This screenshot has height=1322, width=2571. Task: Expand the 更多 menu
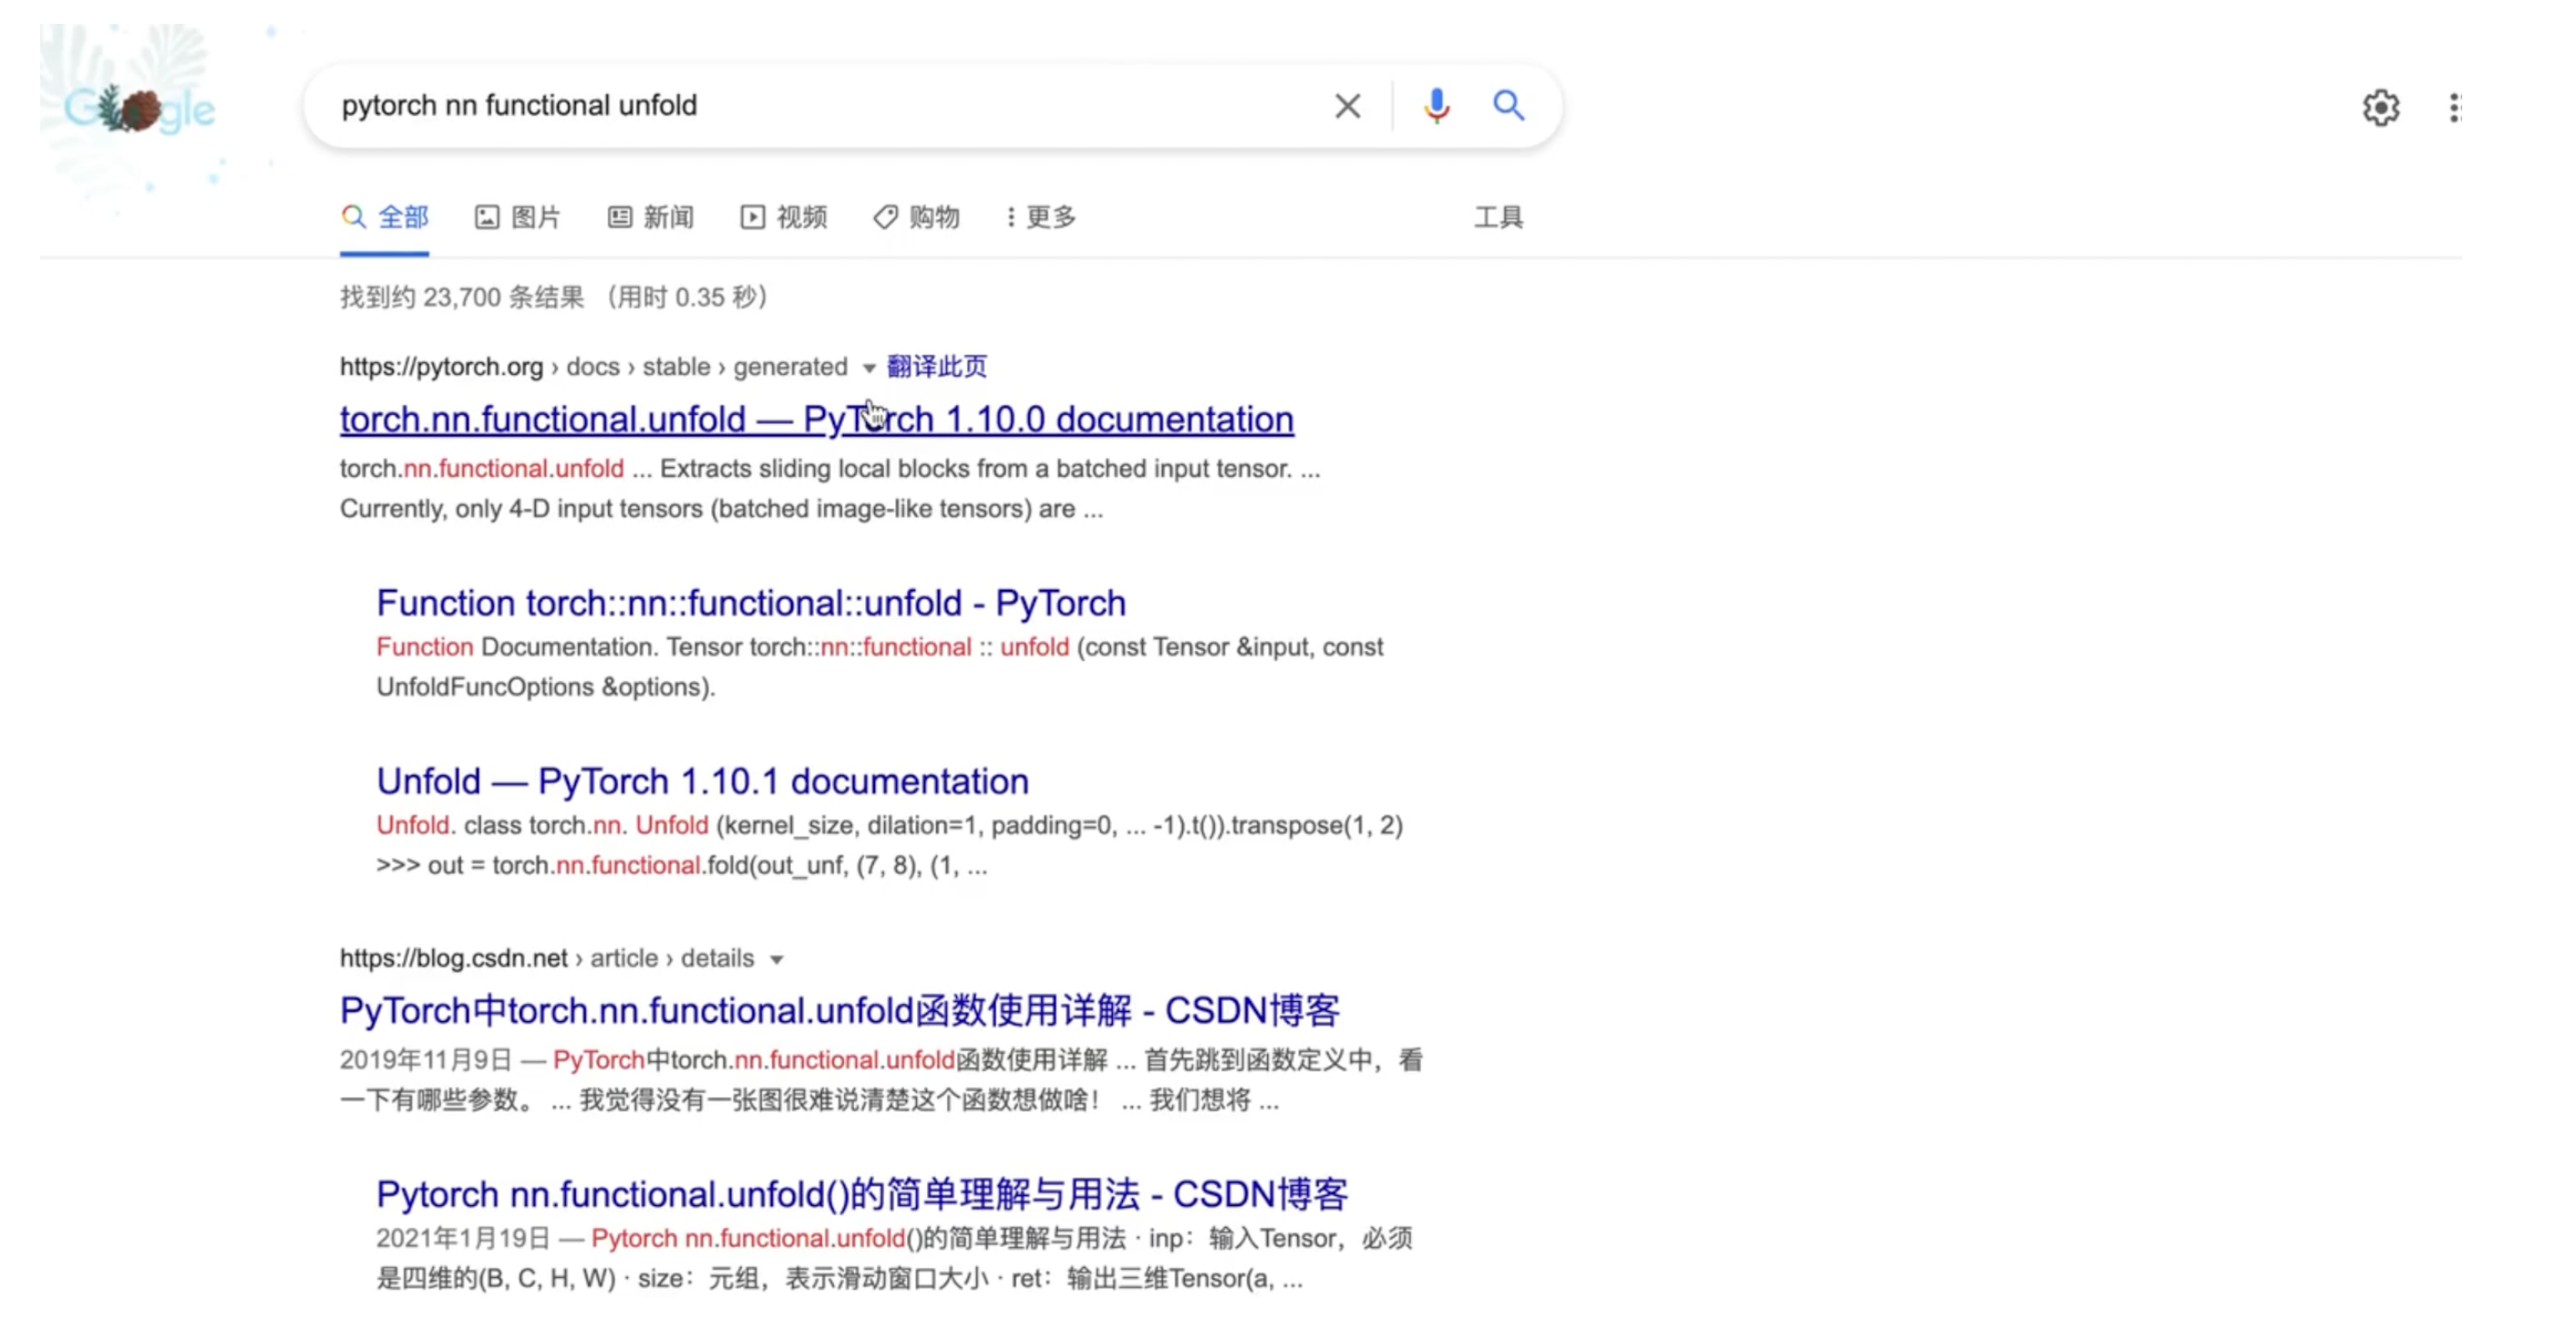coord(1040,218)
